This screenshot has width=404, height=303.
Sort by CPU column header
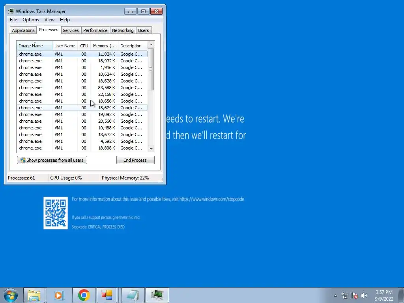click(84, 46)
